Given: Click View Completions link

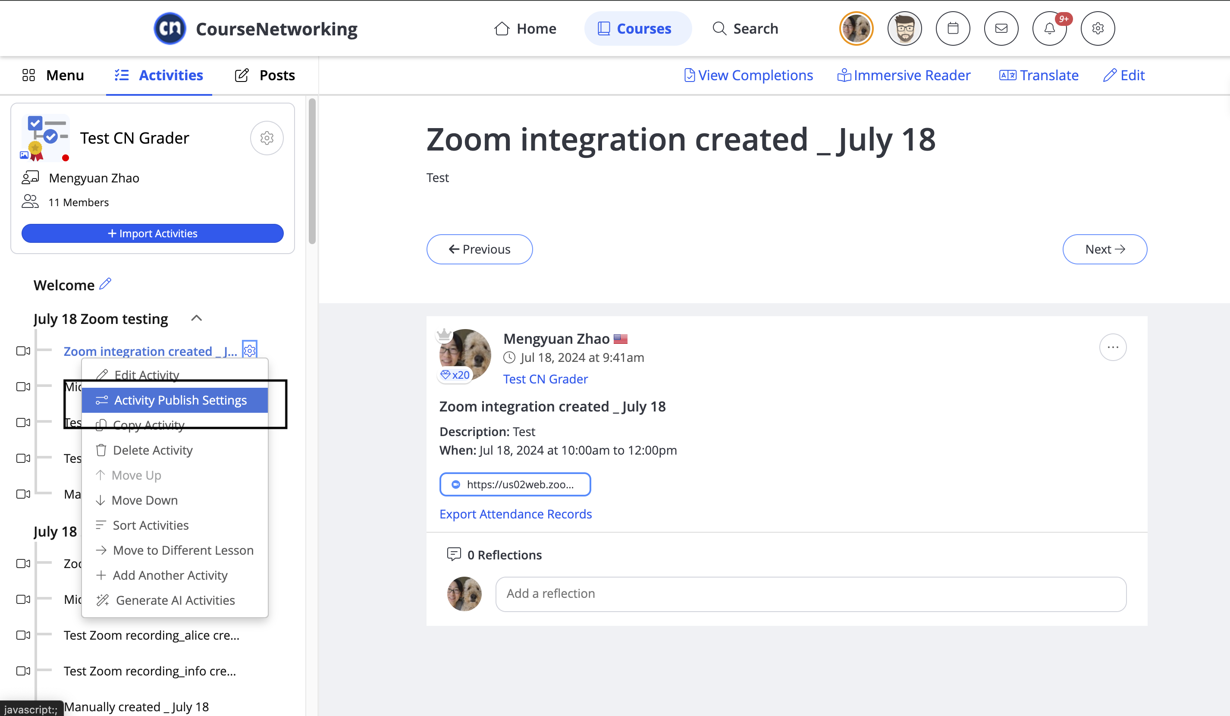Looking at the screenshot, I should pyautogui.click(x=748, y=75).
